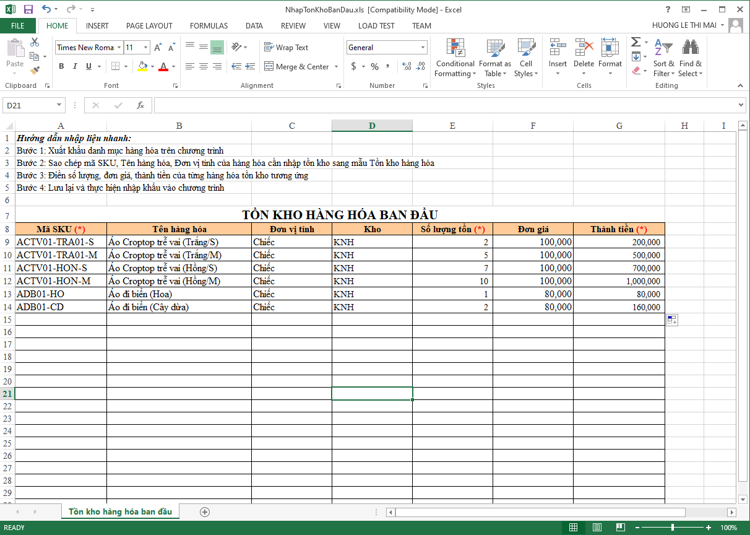The height and width of the screenshot is (535, 750).
Task: Click the Insert Function fx button
Action: (140, 105)
